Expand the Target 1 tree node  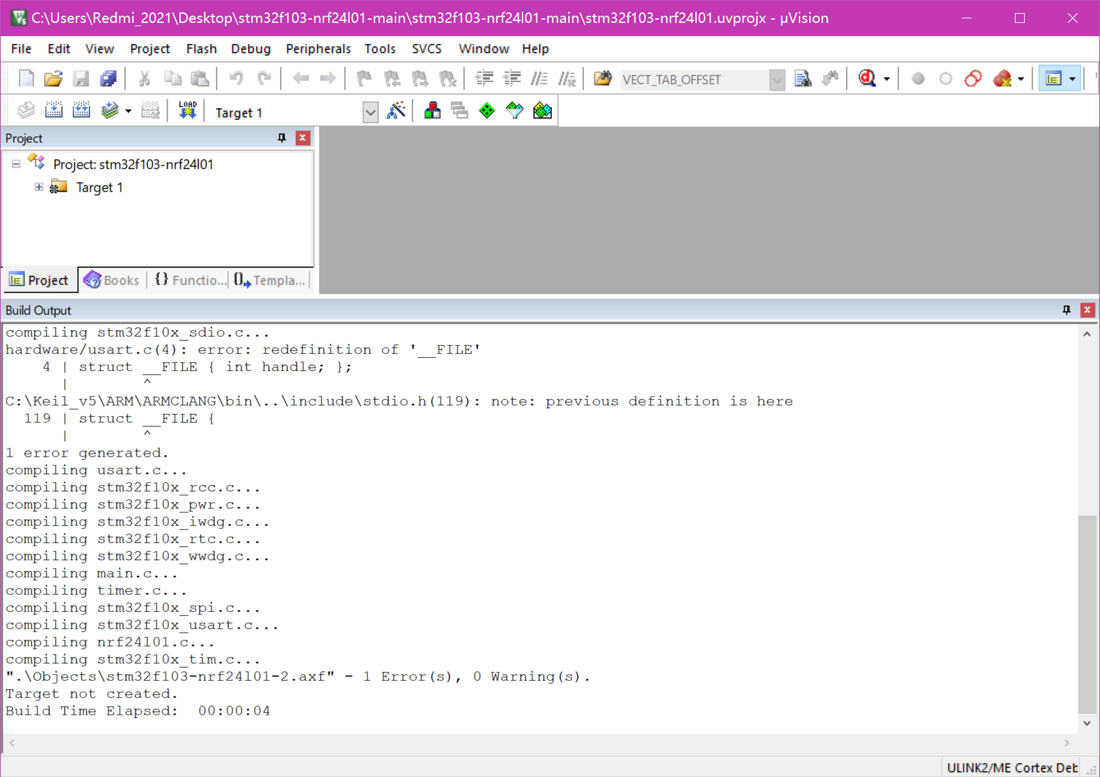(x=39, y=187)
